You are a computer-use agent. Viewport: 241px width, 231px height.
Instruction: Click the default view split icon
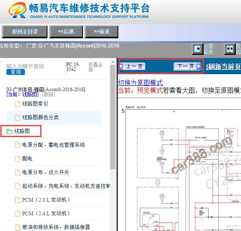230,49
